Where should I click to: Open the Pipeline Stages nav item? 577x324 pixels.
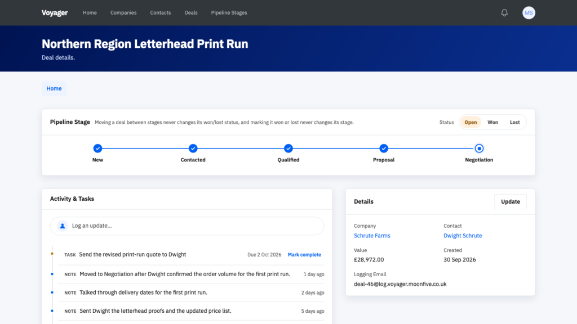point(229,13)
